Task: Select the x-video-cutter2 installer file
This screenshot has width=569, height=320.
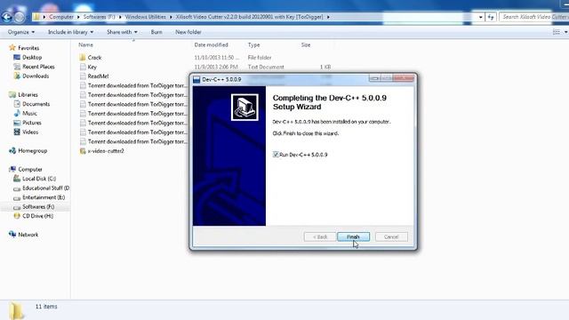Action: tap(106, 151)
